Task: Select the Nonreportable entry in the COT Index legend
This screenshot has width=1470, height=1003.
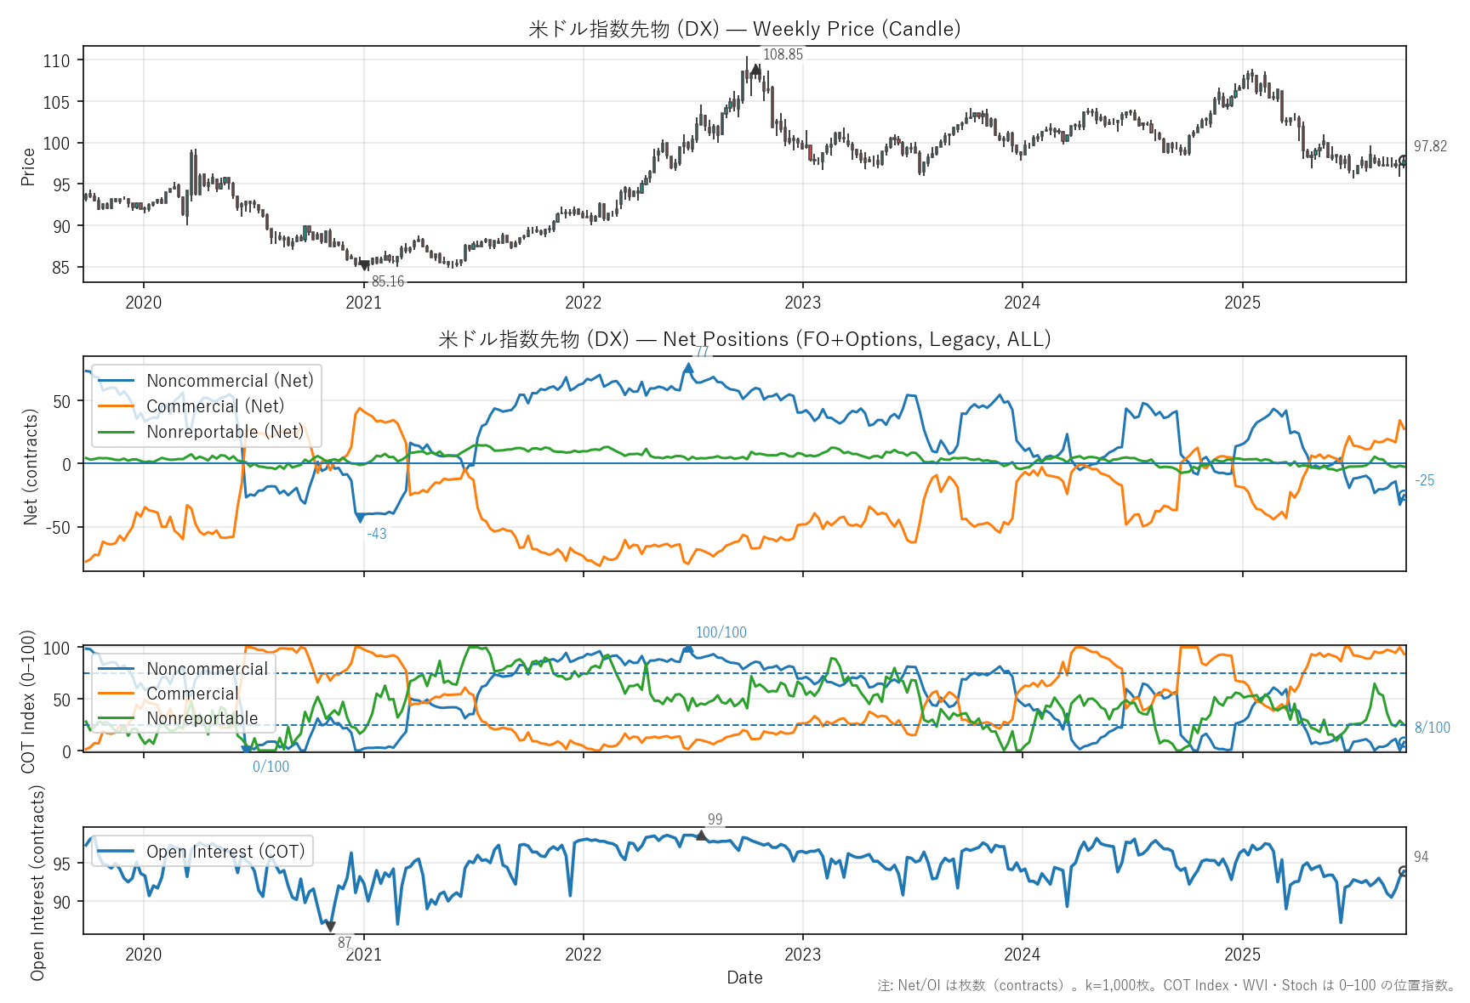Action: [x=202, y=718]
